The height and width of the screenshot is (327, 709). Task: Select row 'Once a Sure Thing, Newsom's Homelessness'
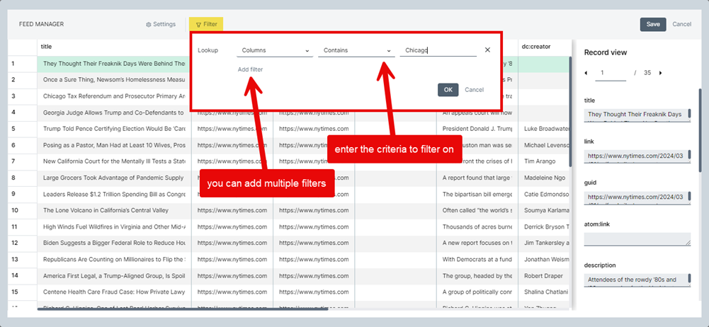pyautogui.click(x=115, y=80)
